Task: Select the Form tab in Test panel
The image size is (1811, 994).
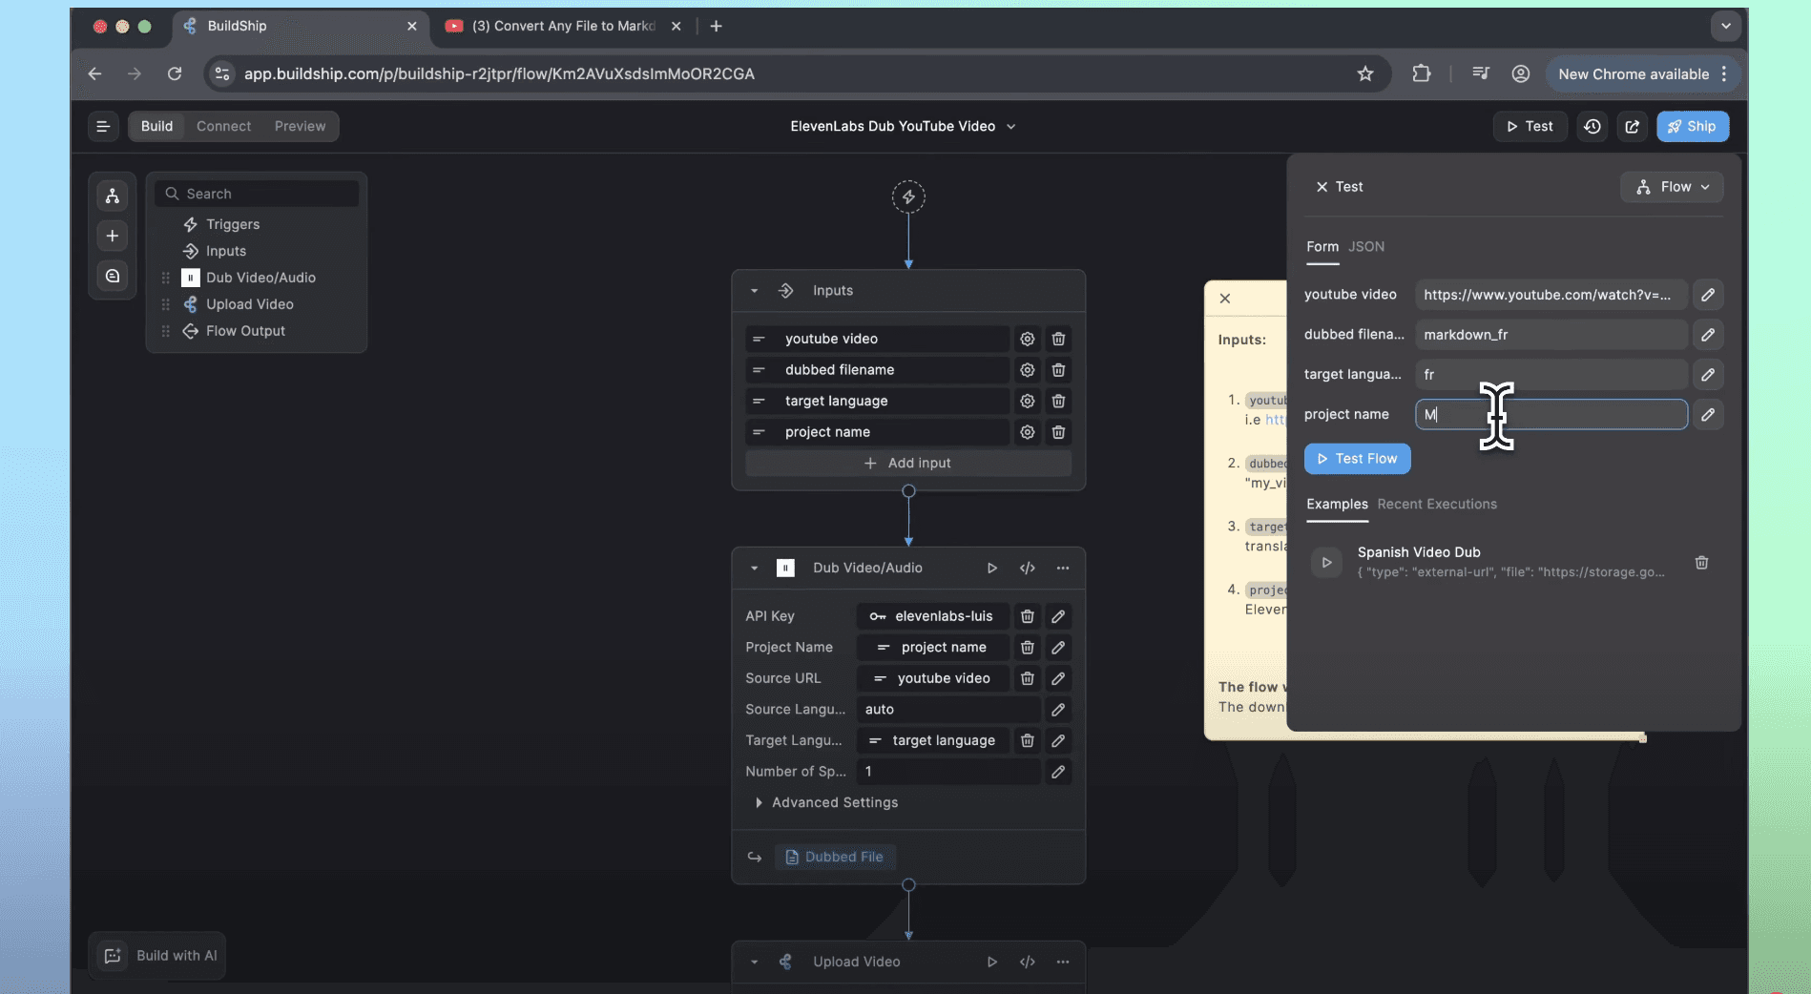Action: coord(1322,247)
